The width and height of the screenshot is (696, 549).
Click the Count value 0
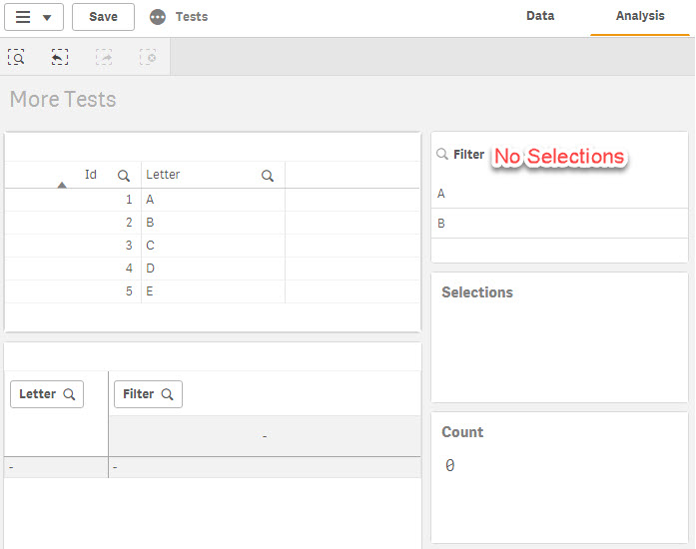click(449, 465)
